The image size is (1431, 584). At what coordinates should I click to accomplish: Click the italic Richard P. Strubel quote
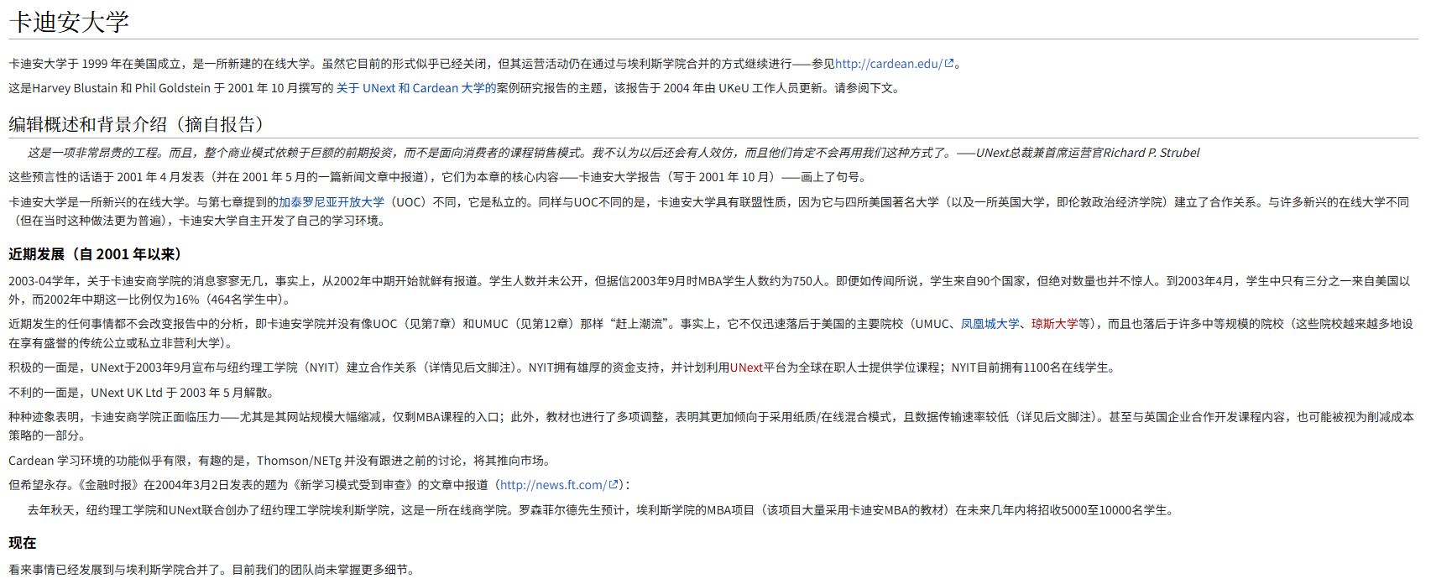[613, 153]
